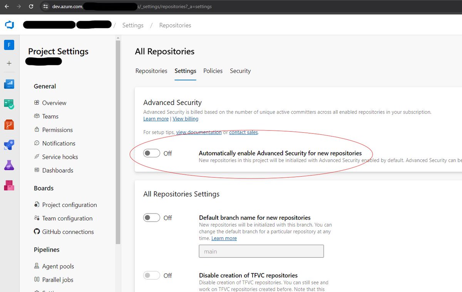Open the Repos hub icon in sidebar
Viewport: 462px width, 292px height.
coord(9,124)
